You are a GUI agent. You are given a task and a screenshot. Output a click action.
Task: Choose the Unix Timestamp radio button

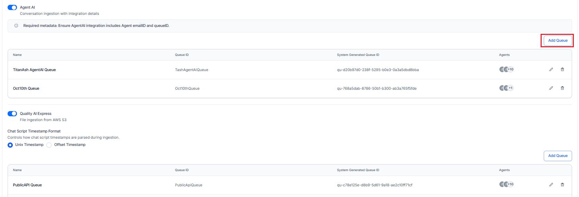tap(10, 145)
